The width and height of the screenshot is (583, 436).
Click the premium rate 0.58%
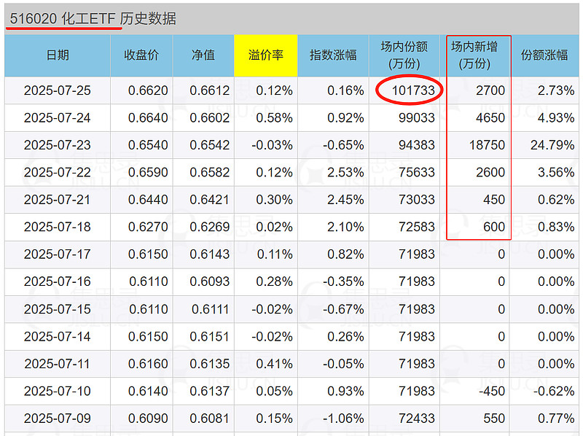coord(275,118)
